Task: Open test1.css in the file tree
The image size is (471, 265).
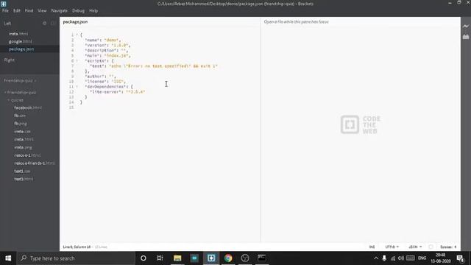Action: (x=22, y=171)
